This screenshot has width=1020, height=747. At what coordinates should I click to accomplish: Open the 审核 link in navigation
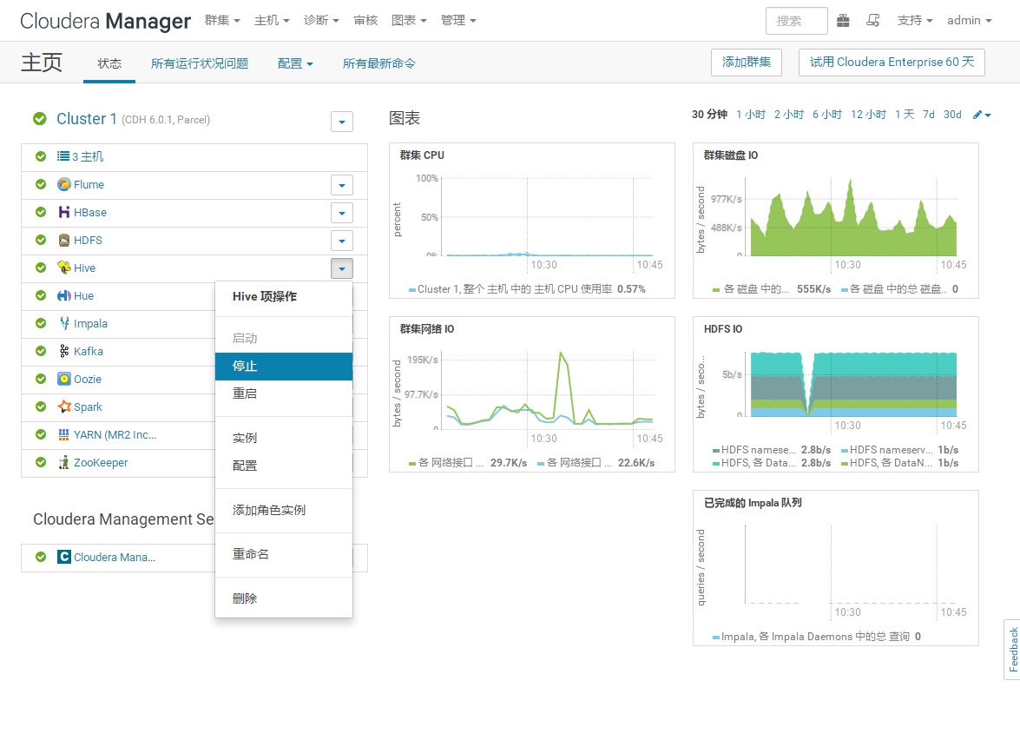[x=365, y=21]
